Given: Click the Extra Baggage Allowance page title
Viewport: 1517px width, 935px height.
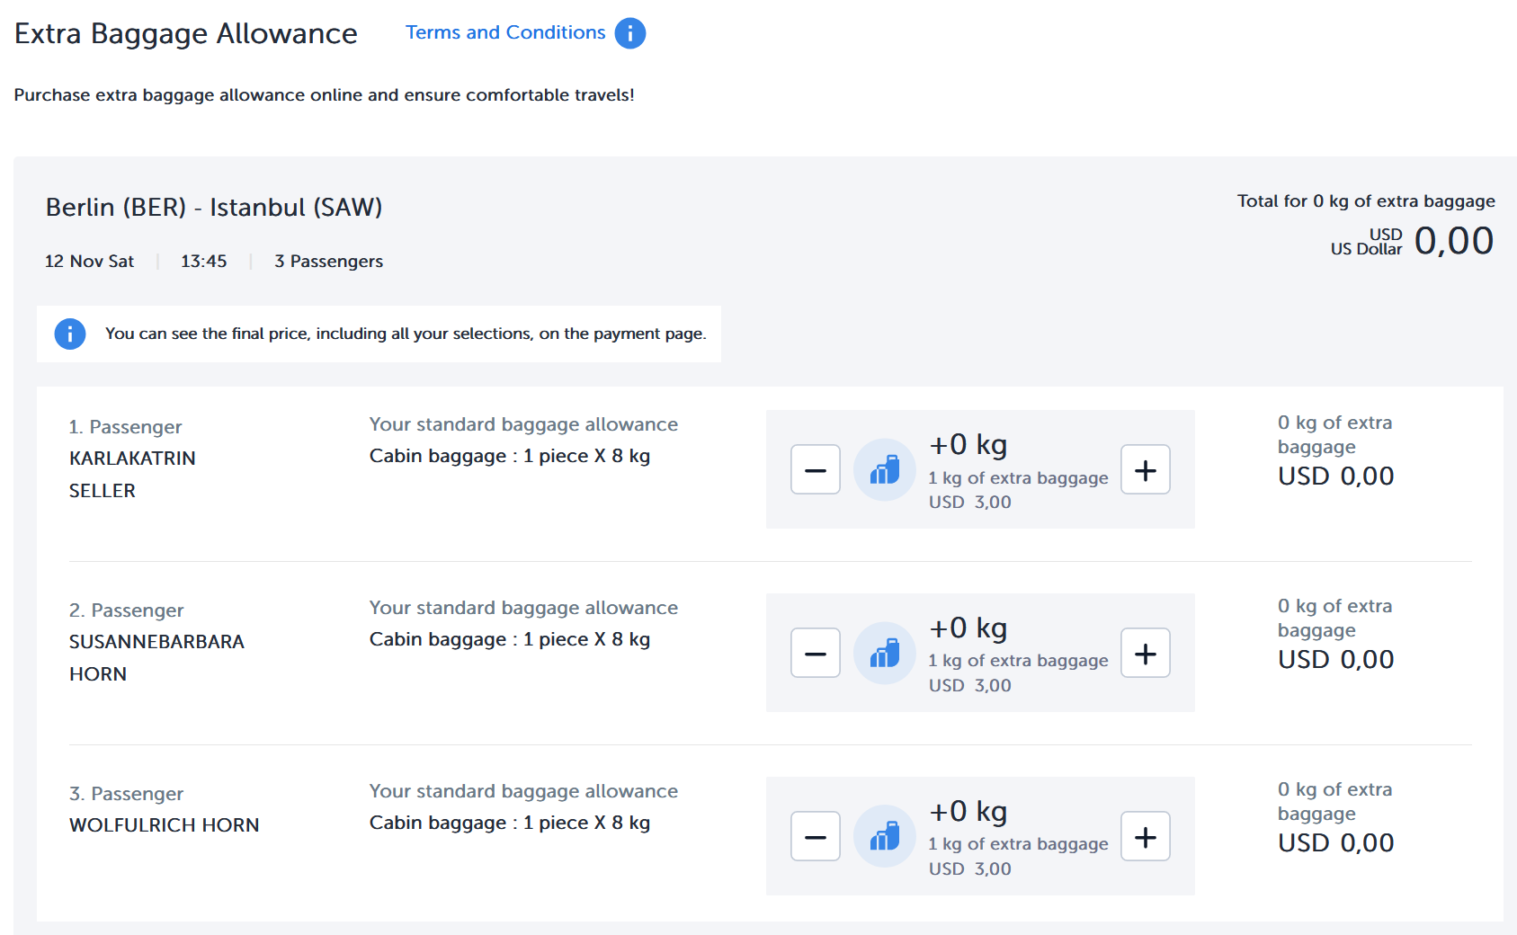Looking at the screenshot, I should [x=186, y=33].
